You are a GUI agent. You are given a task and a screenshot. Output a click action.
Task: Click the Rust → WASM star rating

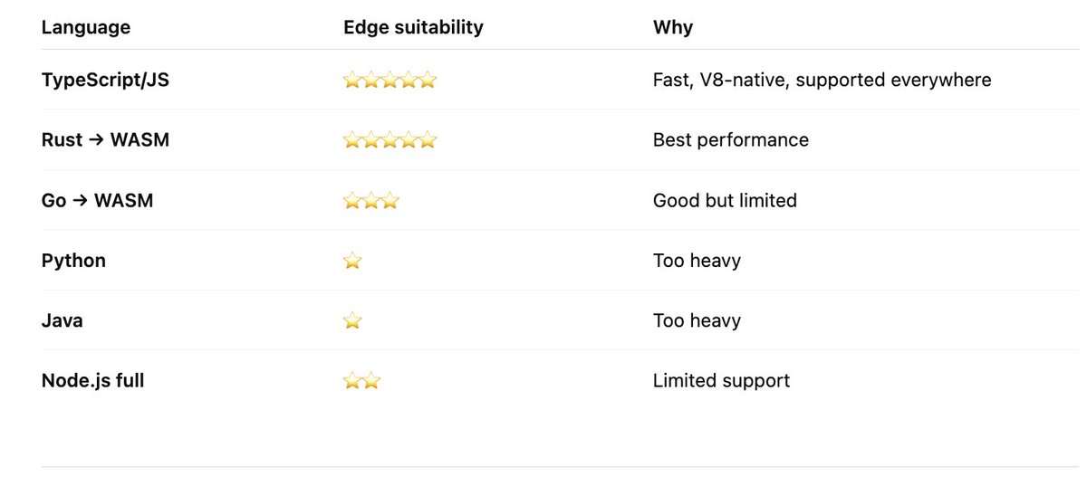pyautogui.click(x=390, y=140)
